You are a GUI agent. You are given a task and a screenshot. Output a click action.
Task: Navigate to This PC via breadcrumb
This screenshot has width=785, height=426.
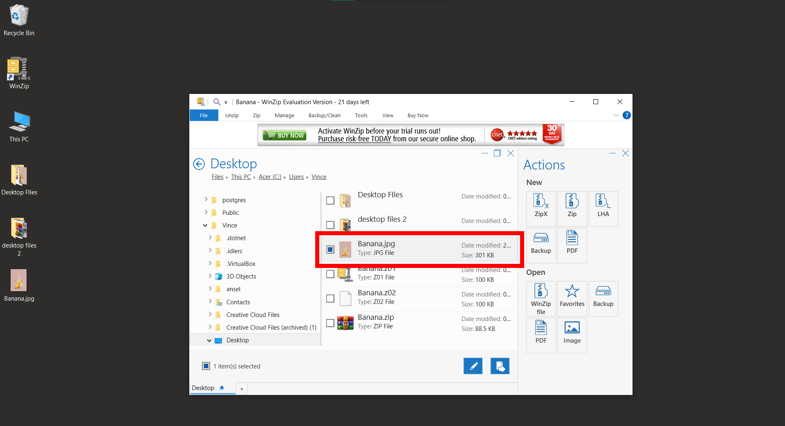click(x=241, y=176)
